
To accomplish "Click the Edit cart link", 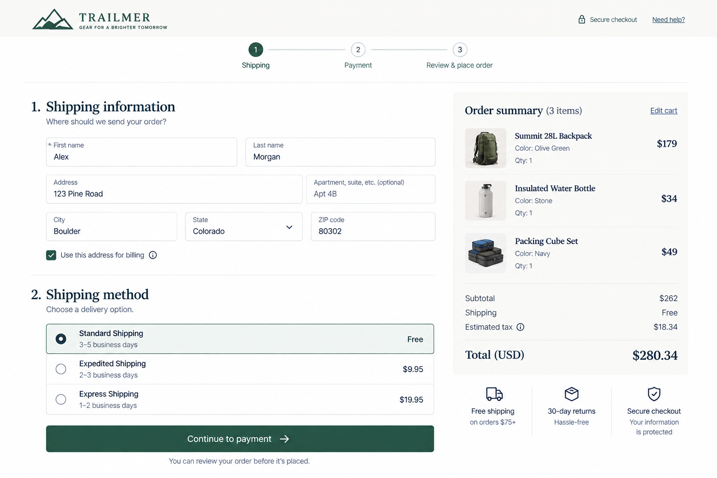I will (x=664, y=111).
